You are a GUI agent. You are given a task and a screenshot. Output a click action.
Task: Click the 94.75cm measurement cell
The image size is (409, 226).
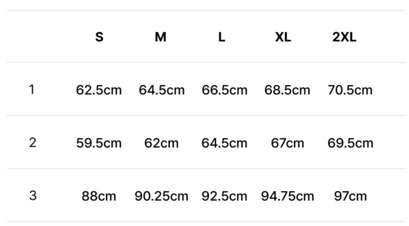[x=287, y=196]
